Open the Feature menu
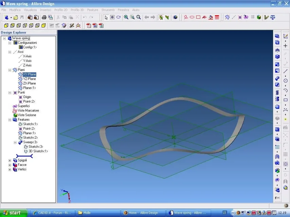 click(93, 10)
